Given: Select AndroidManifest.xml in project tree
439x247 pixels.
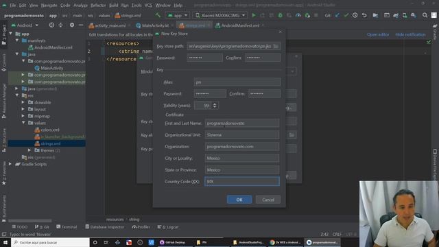Looking at the screenshot, I should click(x=50, y=47).
